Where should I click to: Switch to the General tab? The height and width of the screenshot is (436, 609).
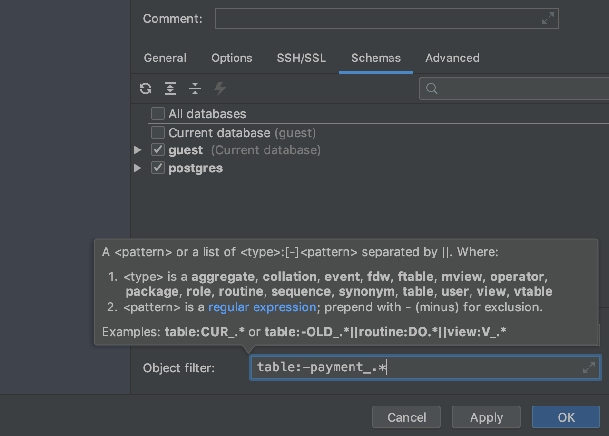click(165, 58)
